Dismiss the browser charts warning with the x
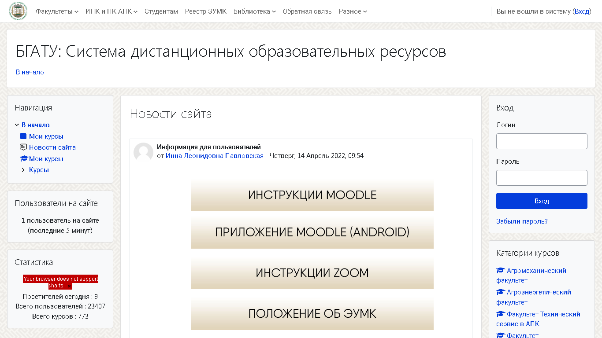The image size is (602, 338). point(69,286)
